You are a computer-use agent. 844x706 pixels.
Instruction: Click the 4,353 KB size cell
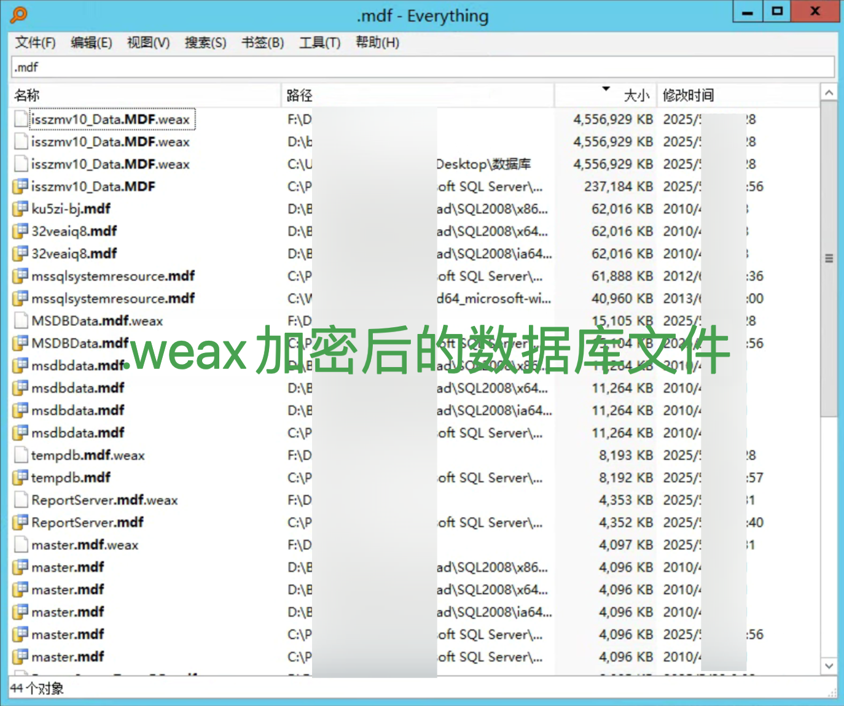[626, 500]
